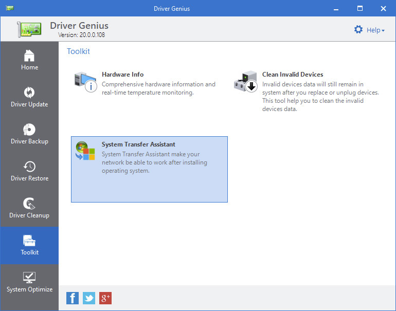Open the Facebook social link icon
The height and width of the screenshot is (311, 396).
(x=73, y=298)
